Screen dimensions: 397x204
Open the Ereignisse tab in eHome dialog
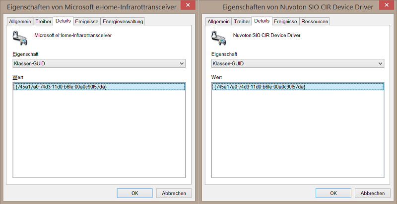pos(87,22)
